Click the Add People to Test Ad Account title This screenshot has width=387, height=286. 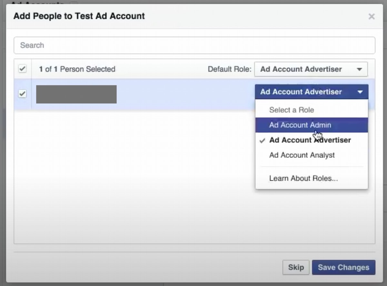click(x=79, y=16)
